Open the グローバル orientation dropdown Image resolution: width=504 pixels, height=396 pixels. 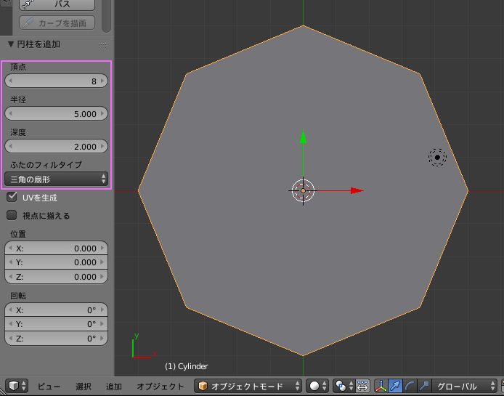(465, 386)
